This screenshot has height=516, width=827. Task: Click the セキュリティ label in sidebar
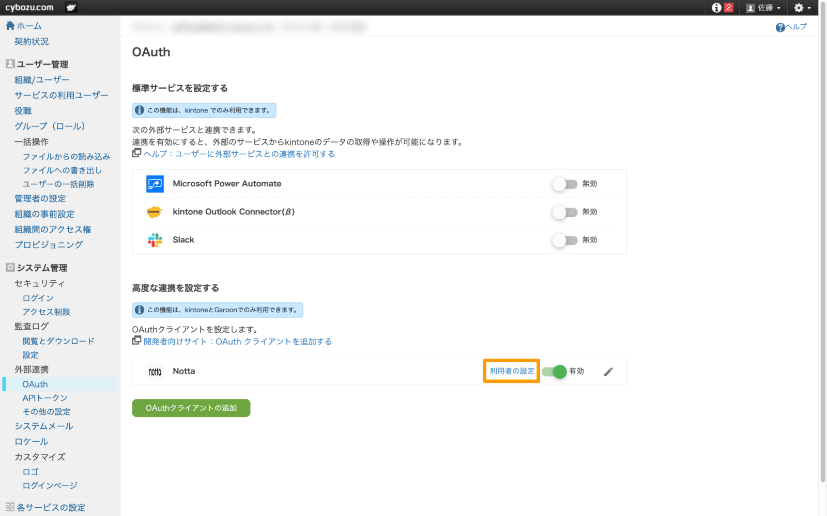click(x=40, y=283)
